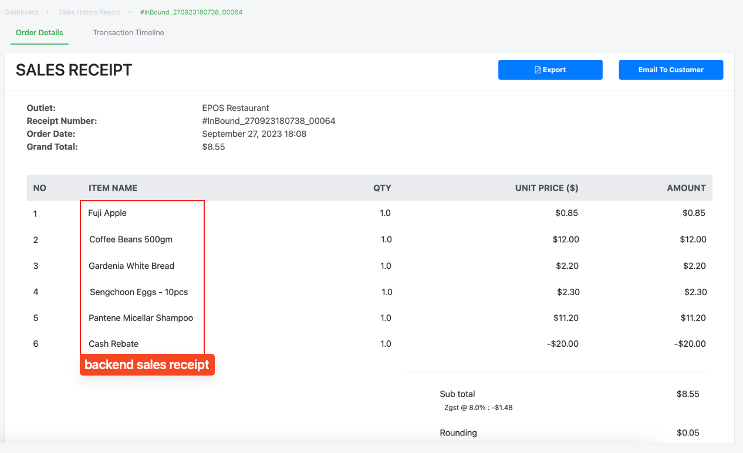Click the Grand Total value $8.55 in details

pos(214,147)
